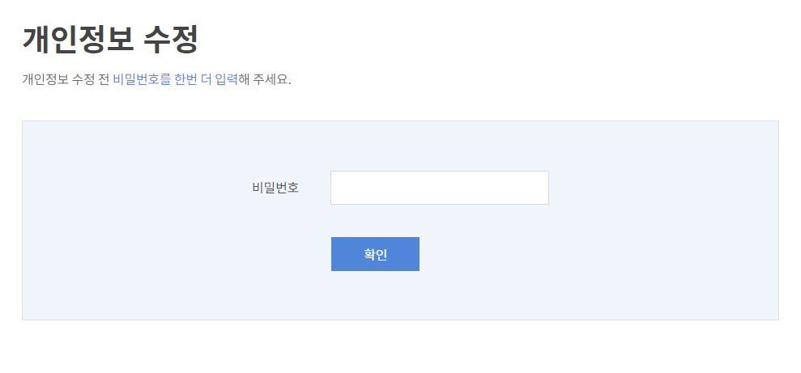Click the 한번 더 입력 highlighted phrase
Viewport: 801px width, 373px height.
[206, 80]
